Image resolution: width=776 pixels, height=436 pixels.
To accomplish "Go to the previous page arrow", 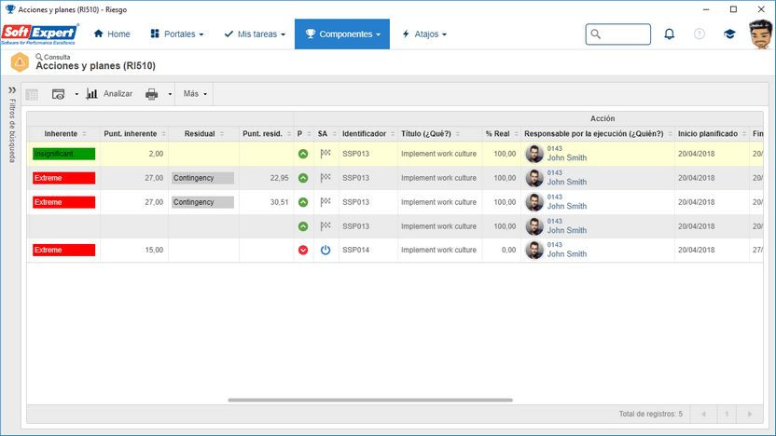I will (703, 415).
